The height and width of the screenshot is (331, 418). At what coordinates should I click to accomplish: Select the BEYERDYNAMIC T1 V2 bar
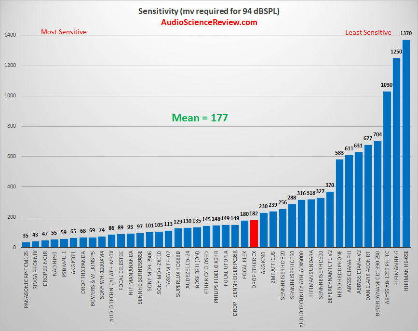click(330, 220)
